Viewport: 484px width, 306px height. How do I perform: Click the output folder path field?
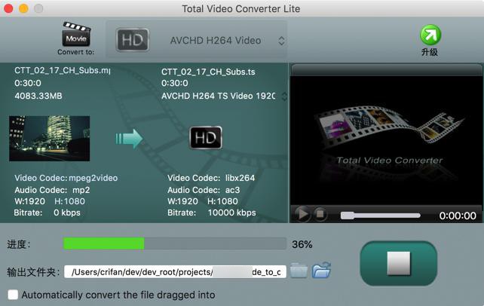click(x=175, y=272)
